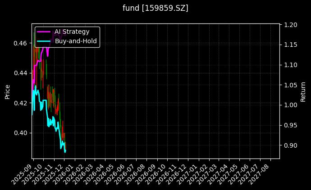Click the 2027-08 date label
Image resolution: width=311 pixels, height=190 pixels.
click(259, 174)
